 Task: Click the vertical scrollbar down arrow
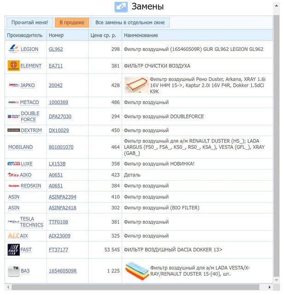[277, 280]
